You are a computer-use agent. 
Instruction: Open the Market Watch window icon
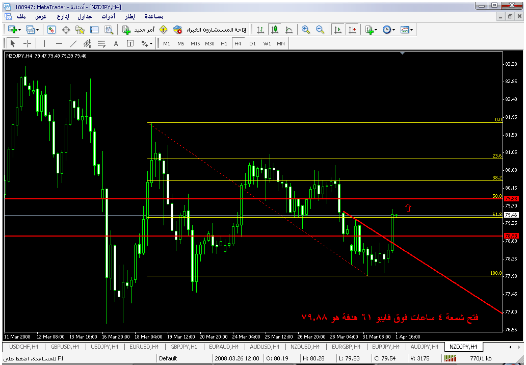click(51, 30)
